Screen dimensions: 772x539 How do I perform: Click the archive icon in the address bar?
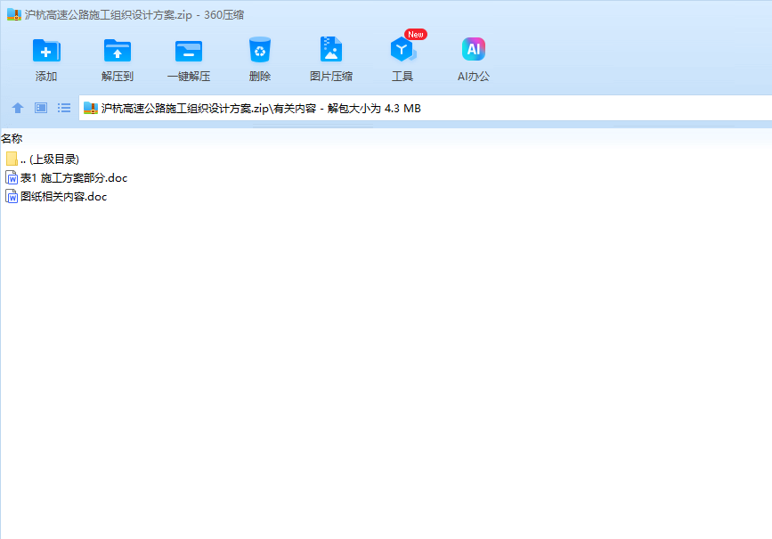point(91,108)
